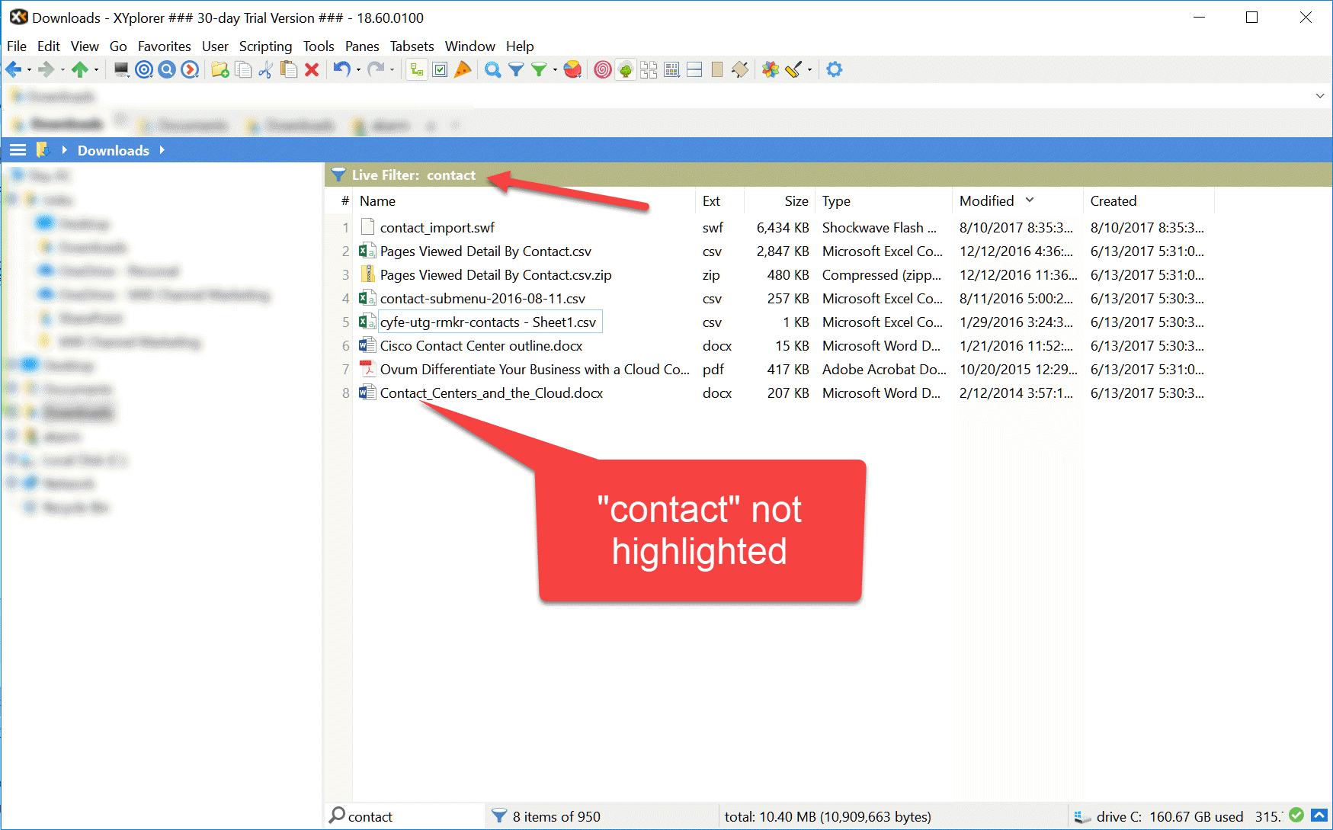Toggle selection checkboxes toolbar button
1333x830 pixels.
[440, 70]
